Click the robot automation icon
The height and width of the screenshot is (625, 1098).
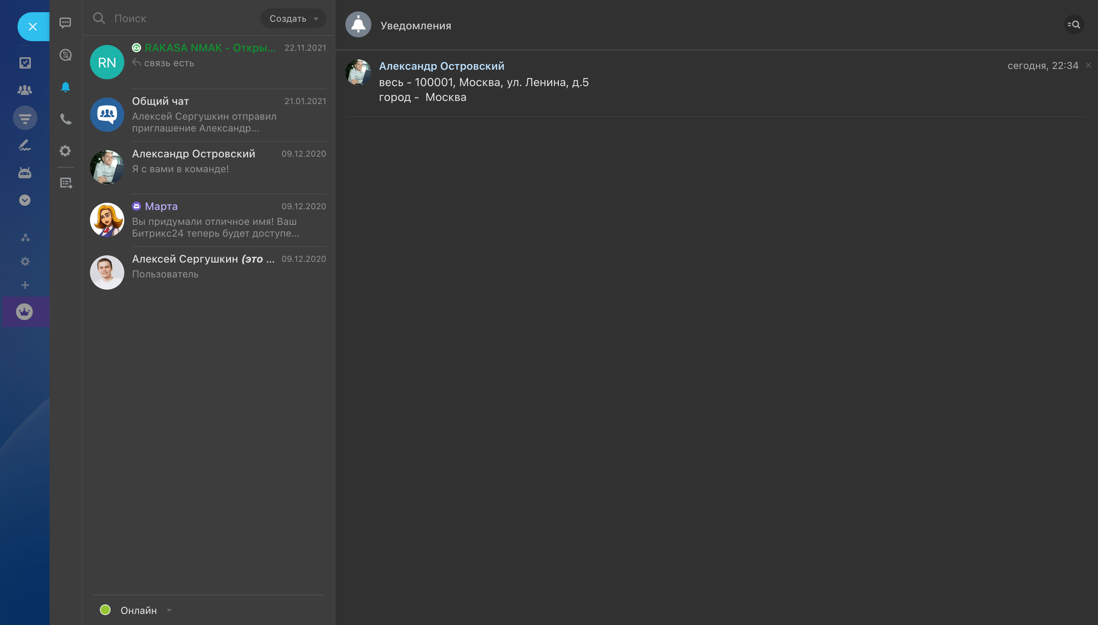coord(25,173)
